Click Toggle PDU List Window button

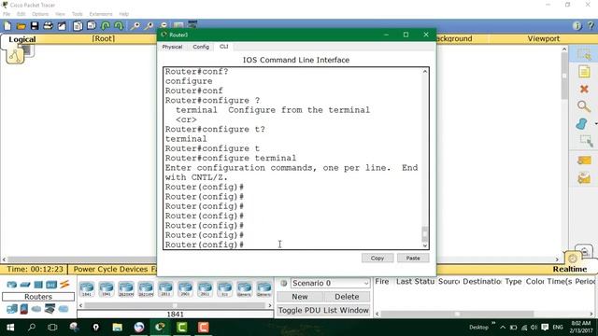[323, 310]
